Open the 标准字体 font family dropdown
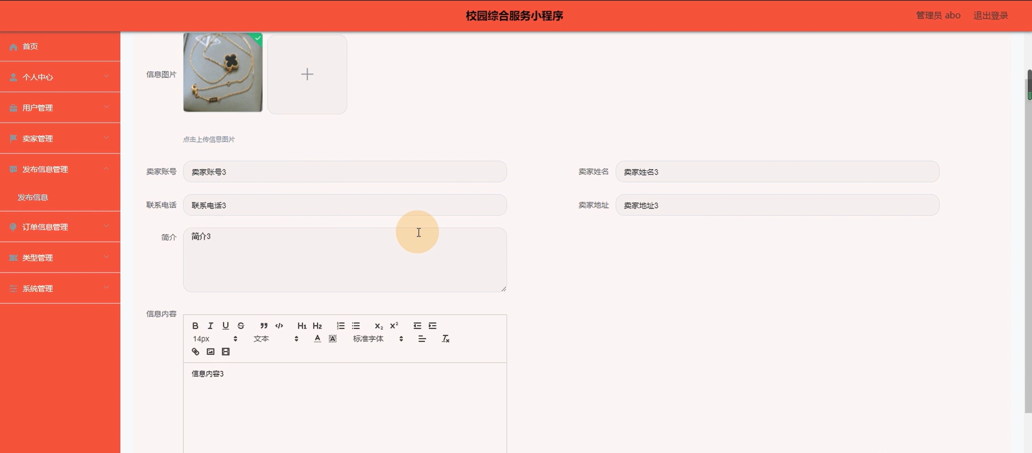The width and height of the screenshot is (1032, 453). click(378, 339)
